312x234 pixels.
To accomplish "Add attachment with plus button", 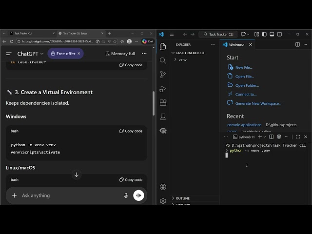I will click(x=14, y=195).
